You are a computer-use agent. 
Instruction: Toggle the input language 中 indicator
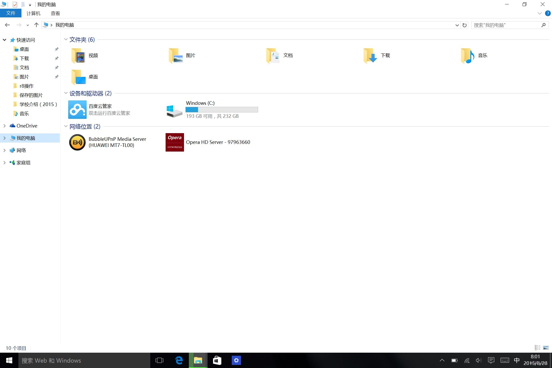point(516,360)
